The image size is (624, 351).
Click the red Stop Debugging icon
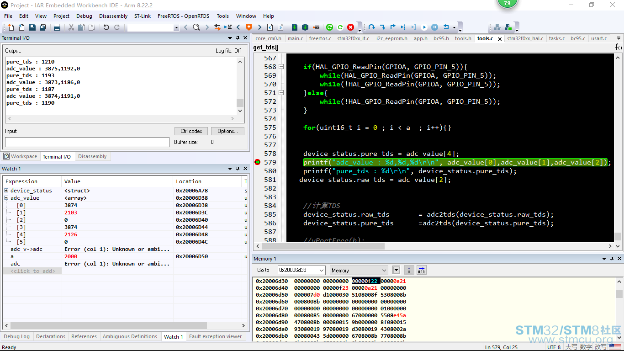pos(351,27)
